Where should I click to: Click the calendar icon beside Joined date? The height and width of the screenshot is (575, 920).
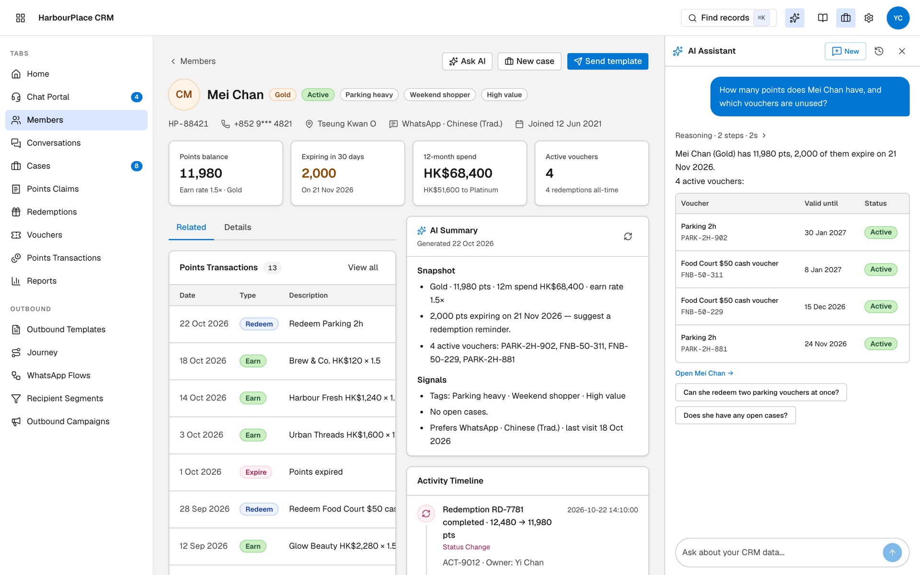(519, 124)
